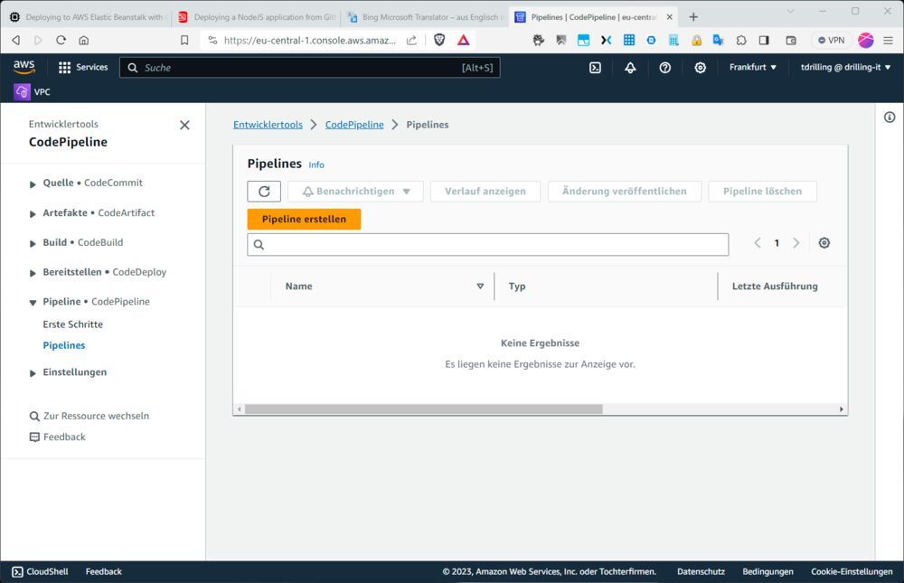Click the VPC shortcut icon
904x583 pixels.
pos(23,92)
